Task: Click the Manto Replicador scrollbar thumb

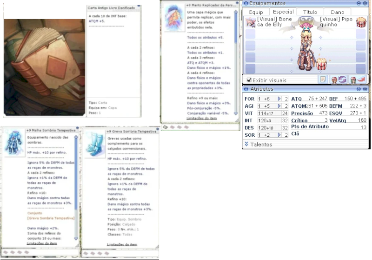Action: [236, 28]
